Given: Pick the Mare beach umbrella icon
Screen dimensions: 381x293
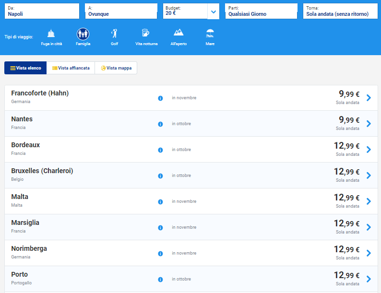Looking at the screenshot, I should pos(210,34).
